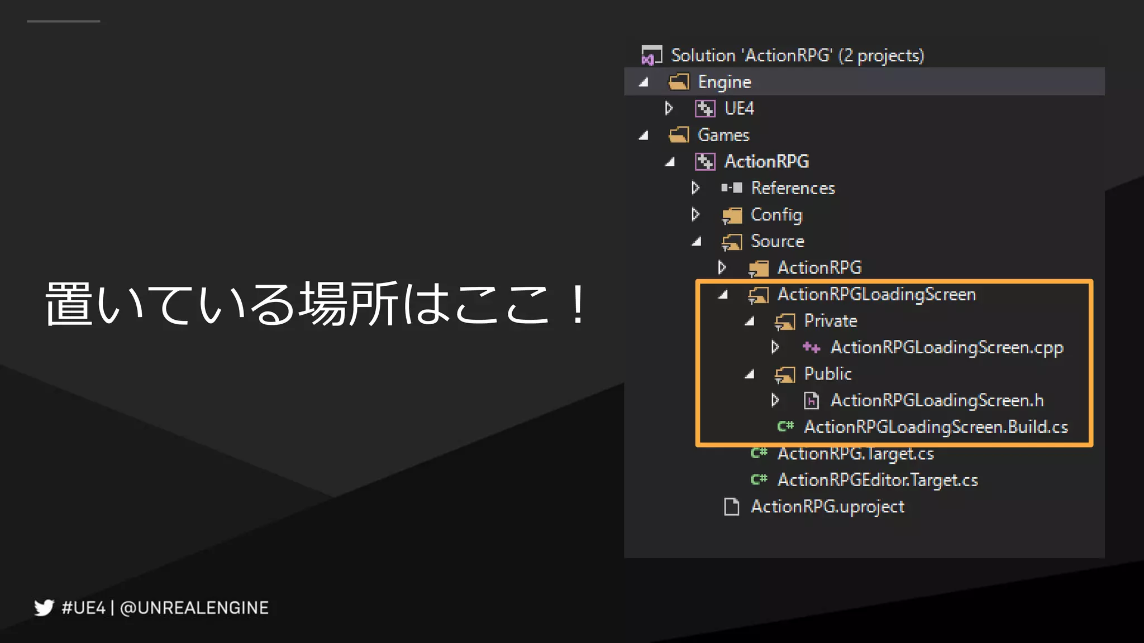Viewport: 1144px width, 643px height.
Task: Click the Config folder icon
Action: click(x=732, y=215)
